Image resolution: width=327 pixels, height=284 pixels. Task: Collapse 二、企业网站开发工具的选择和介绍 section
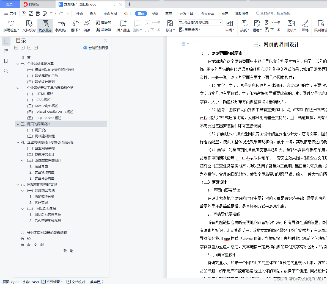tap(18, 88)
